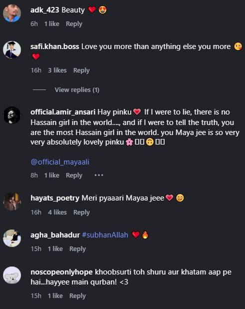Open adk_423's profile picture
Viewport: 245px width, 309px height.
[x=12, y=13]
